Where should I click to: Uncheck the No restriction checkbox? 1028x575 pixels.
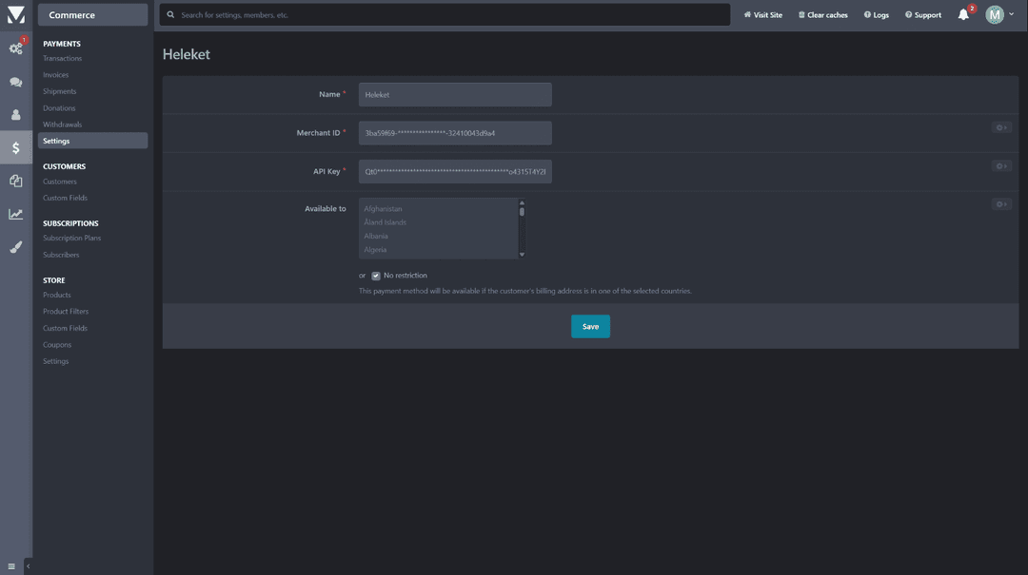pyautogui.click(x=376, y=276)
